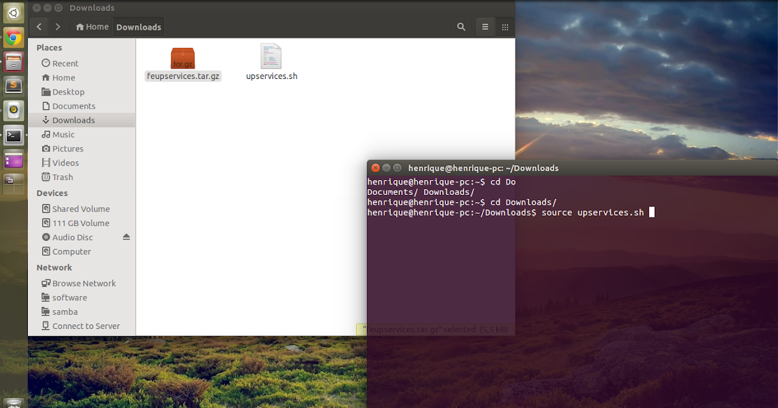Maximize the Terminal window
778x408 pixels.
(x=397, y=168)
